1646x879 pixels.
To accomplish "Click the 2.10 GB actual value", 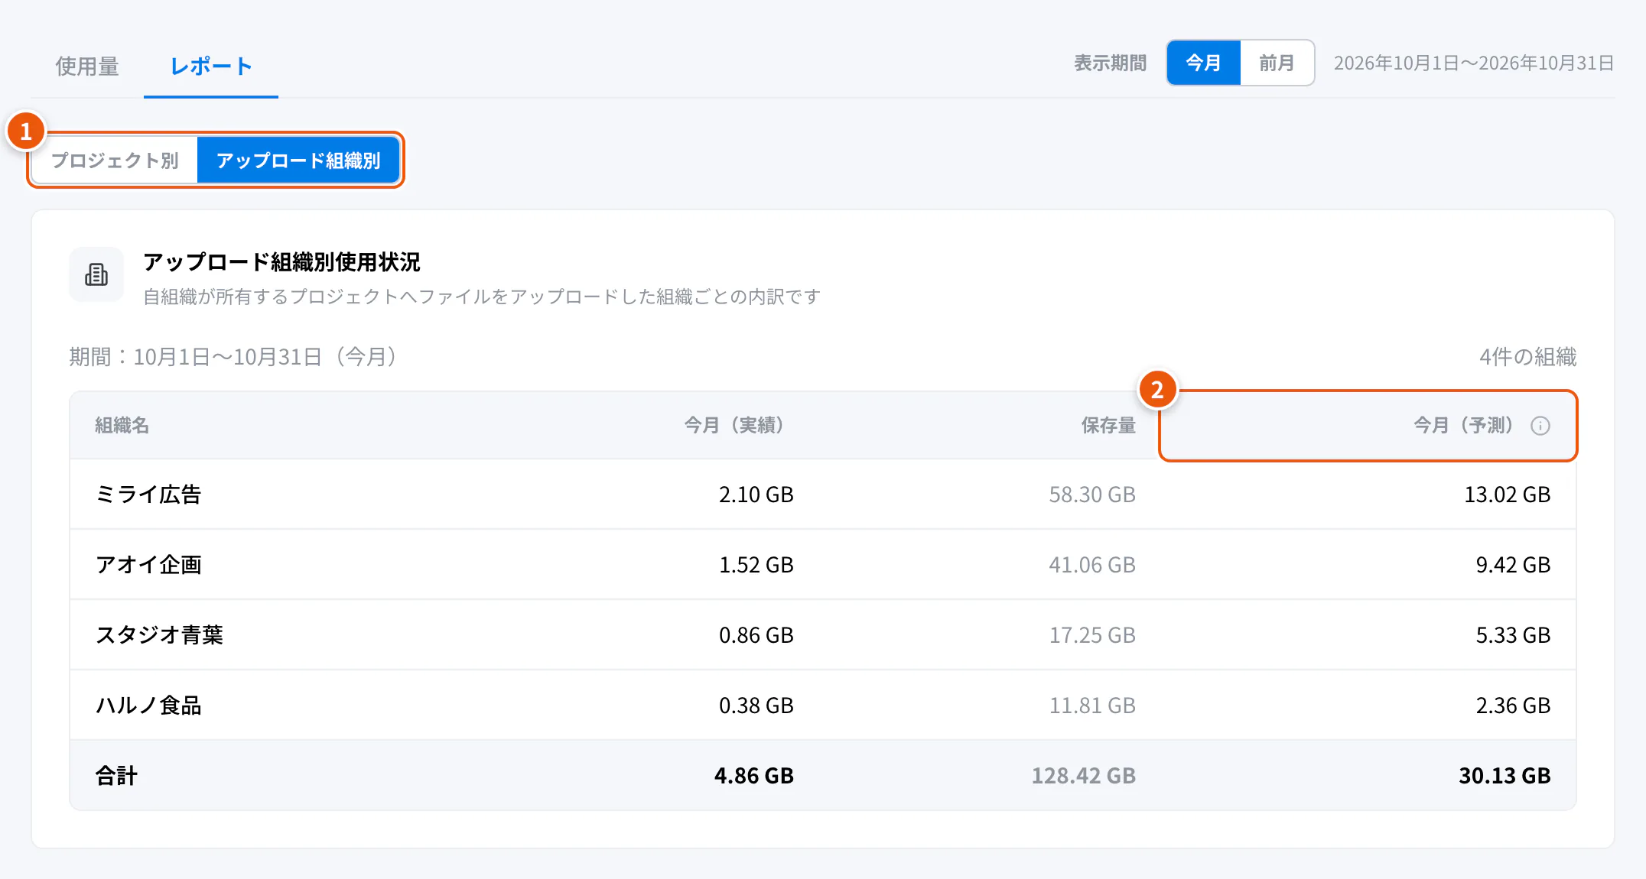I will (x=756, y=495).
